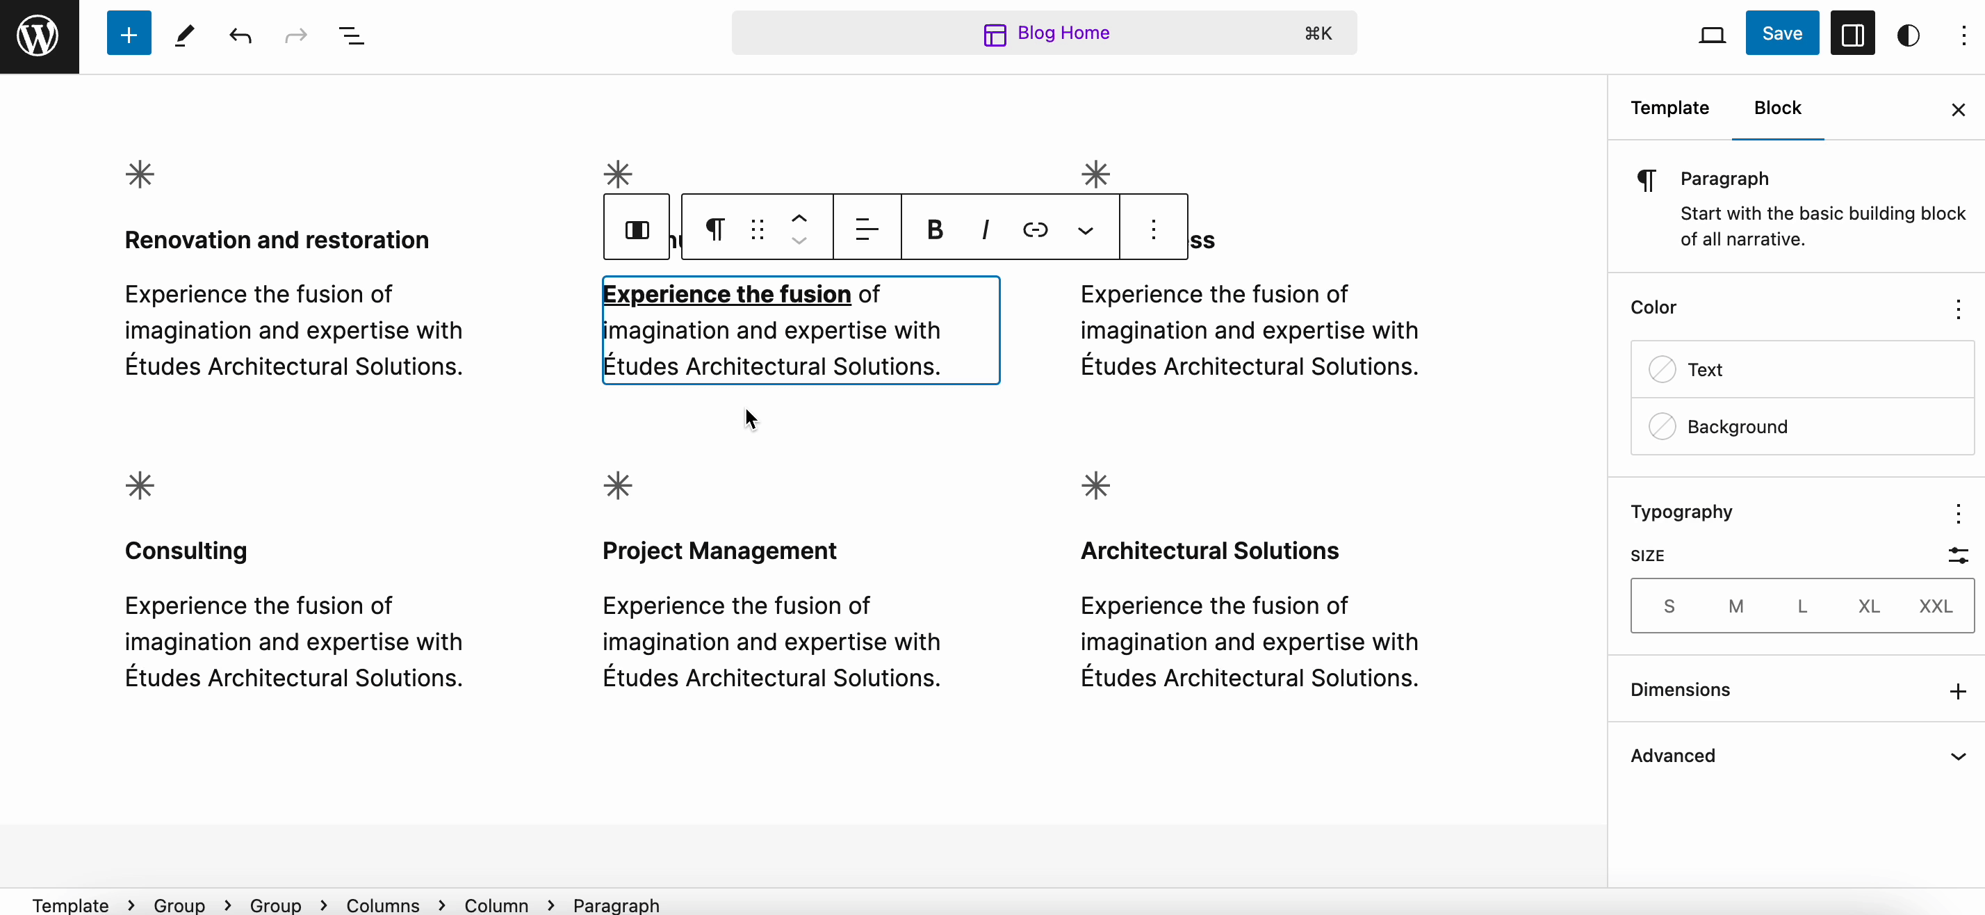The height and width of the screenshot is (915, 1985).
Task: Select the Block tab
Action: [1777, 108]
